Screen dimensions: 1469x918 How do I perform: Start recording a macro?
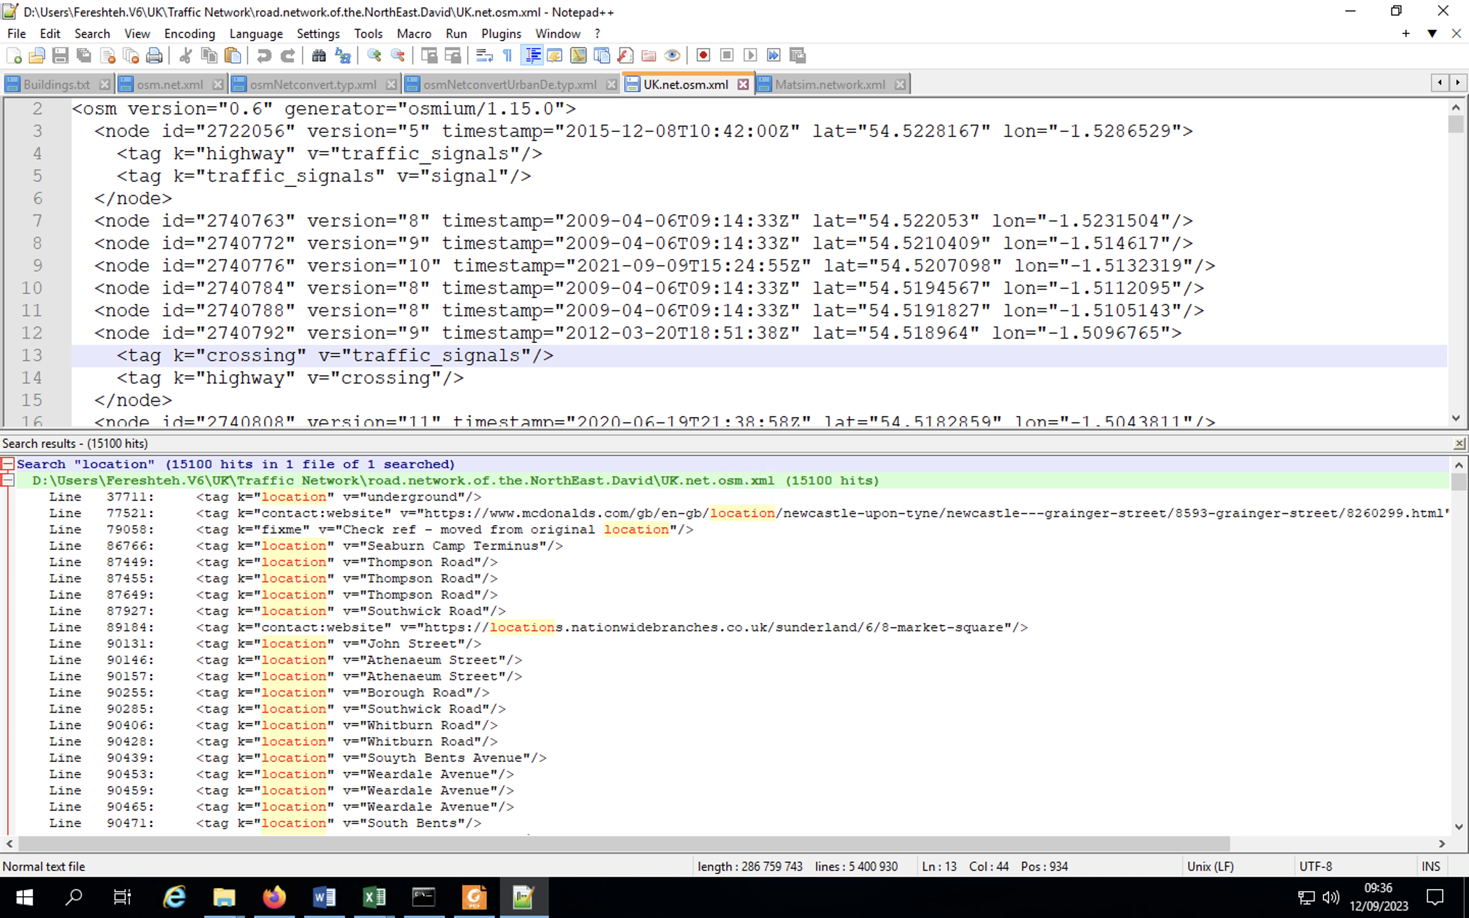703,55
